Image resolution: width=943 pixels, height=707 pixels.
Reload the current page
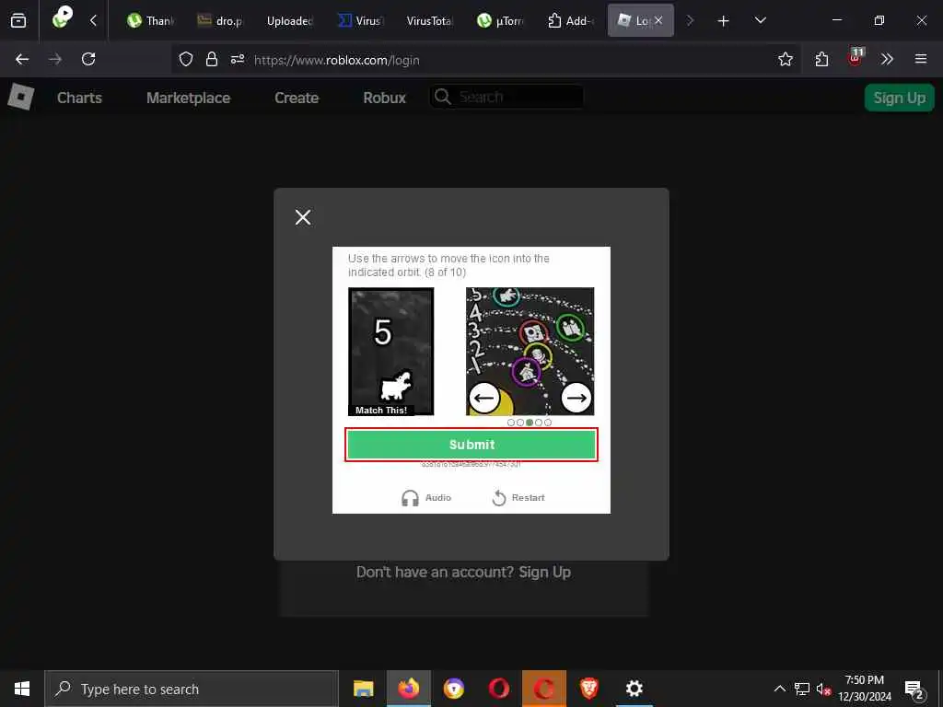[88, 59]
